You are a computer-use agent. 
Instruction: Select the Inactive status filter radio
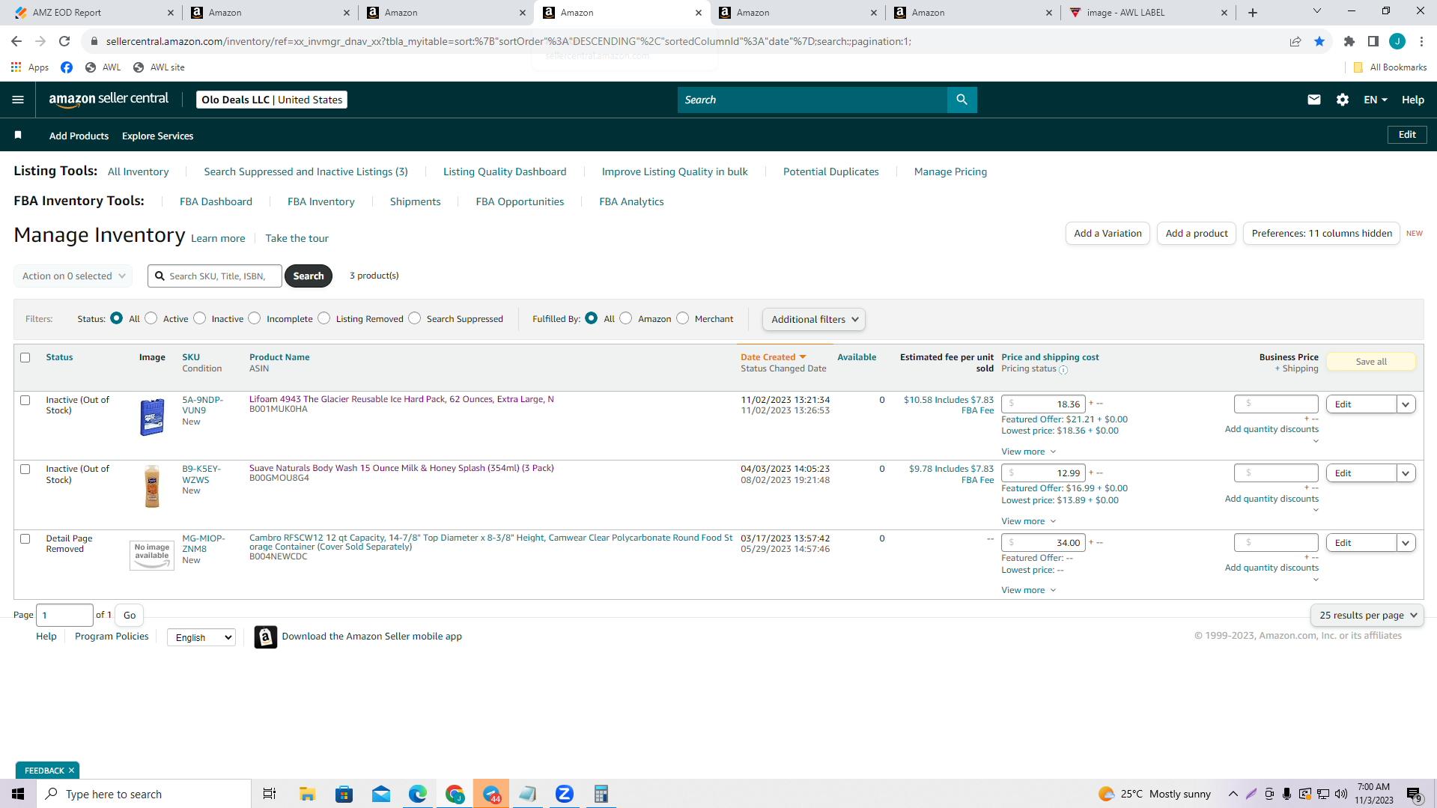[x=200, y=318]
